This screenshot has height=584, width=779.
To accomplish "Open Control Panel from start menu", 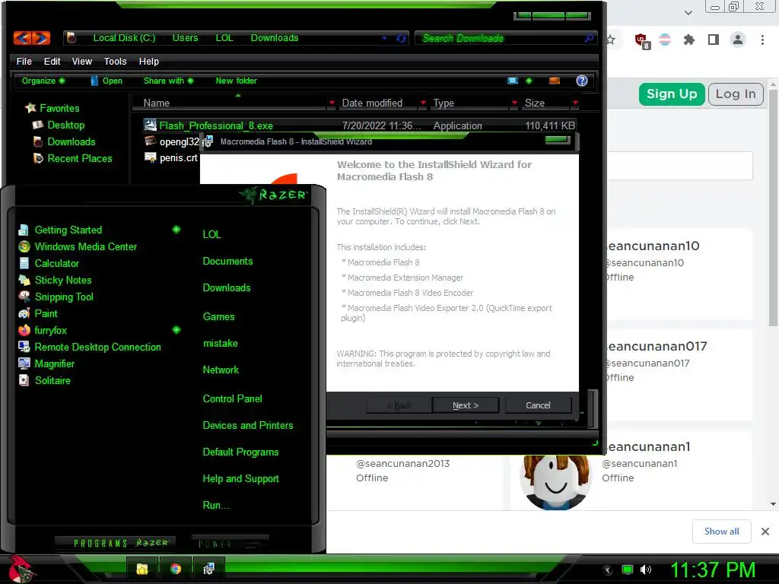I will tap(233, 398).
